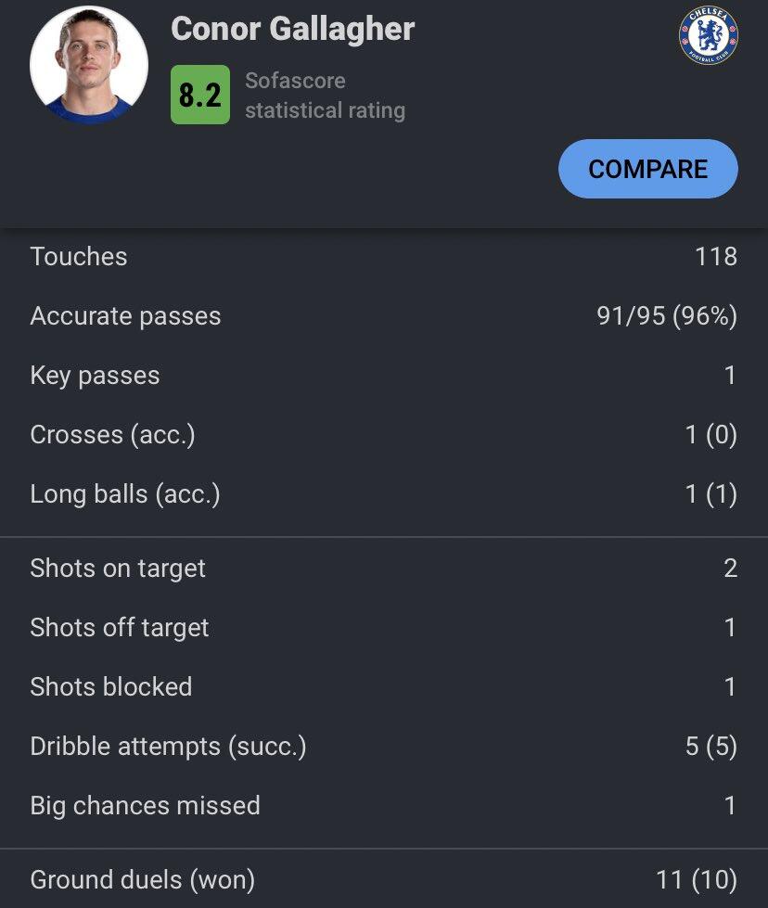Image resolution: width=768 pixels, height=908 pixels.
Task: Select the Dribble attempts (succ.) label
Action: pos(168,747)
